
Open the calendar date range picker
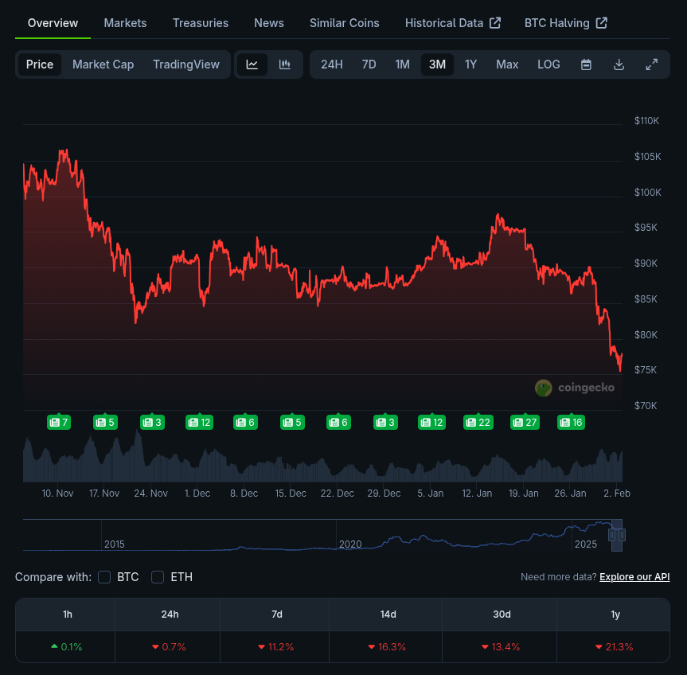(586, 64)
